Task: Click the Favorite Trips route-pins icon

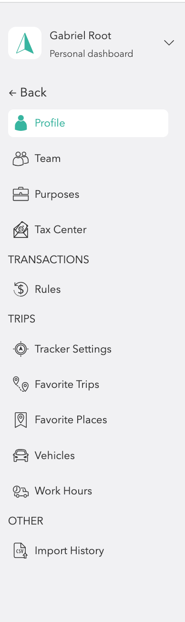Action: click(21, 385)
